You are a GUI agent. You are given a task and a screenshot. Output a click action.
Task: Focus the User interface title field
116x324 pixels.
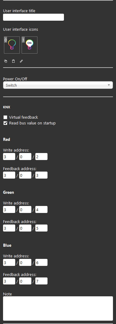33,17
